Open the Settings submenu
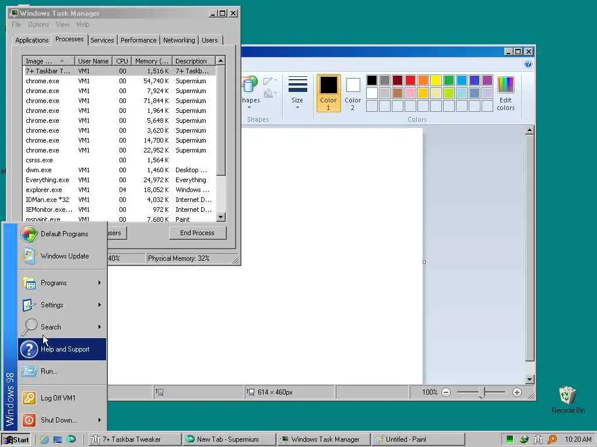The width and height of the screenshot is (597, 447). 62,305
